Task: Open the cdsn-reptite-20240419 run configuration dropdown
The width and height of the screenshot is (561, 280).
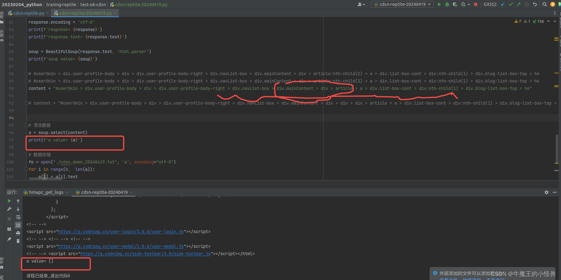Action: [402, 4]
